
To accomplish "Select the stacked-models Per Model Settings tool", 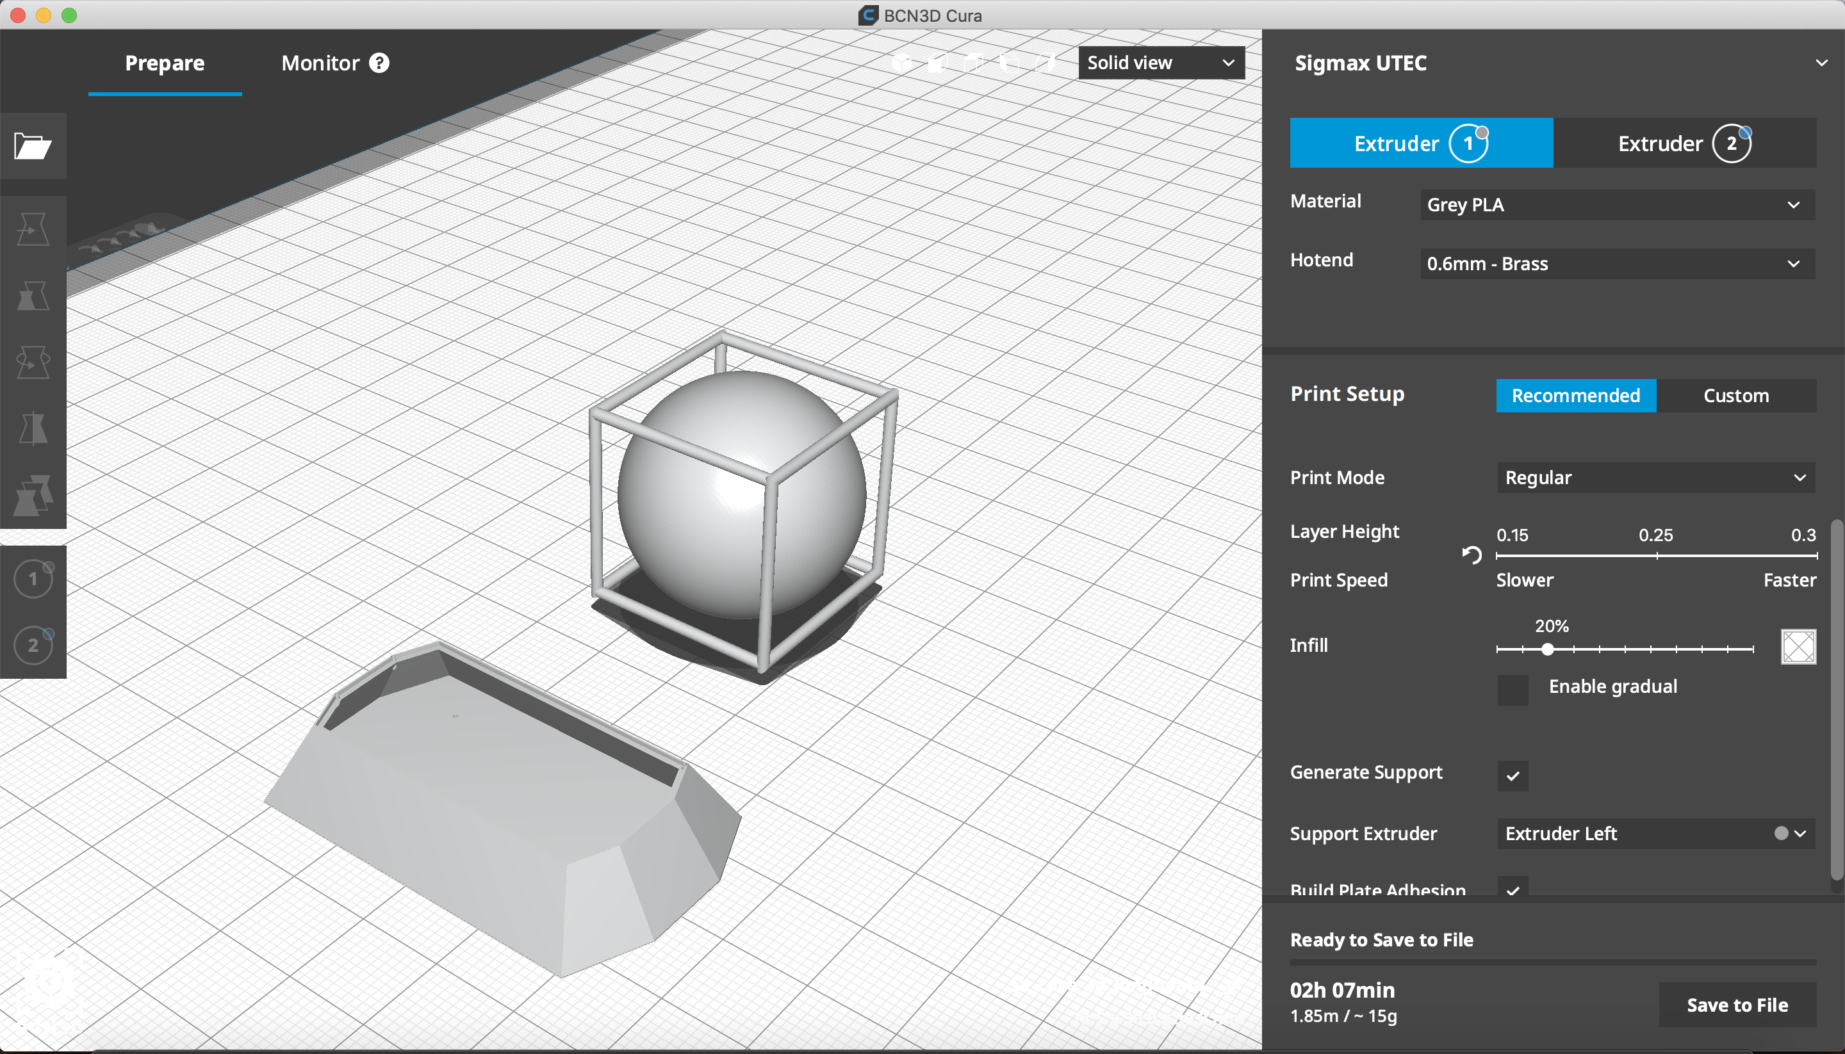I will click(33, 495).
